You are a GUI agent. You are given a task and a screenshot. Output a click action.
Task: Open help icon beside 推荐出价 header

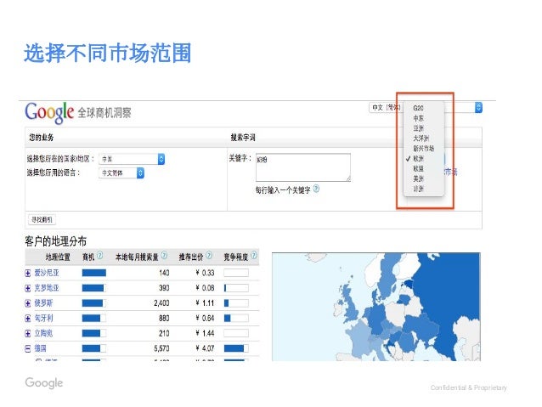pyautogui.click(x=209, y=255)
